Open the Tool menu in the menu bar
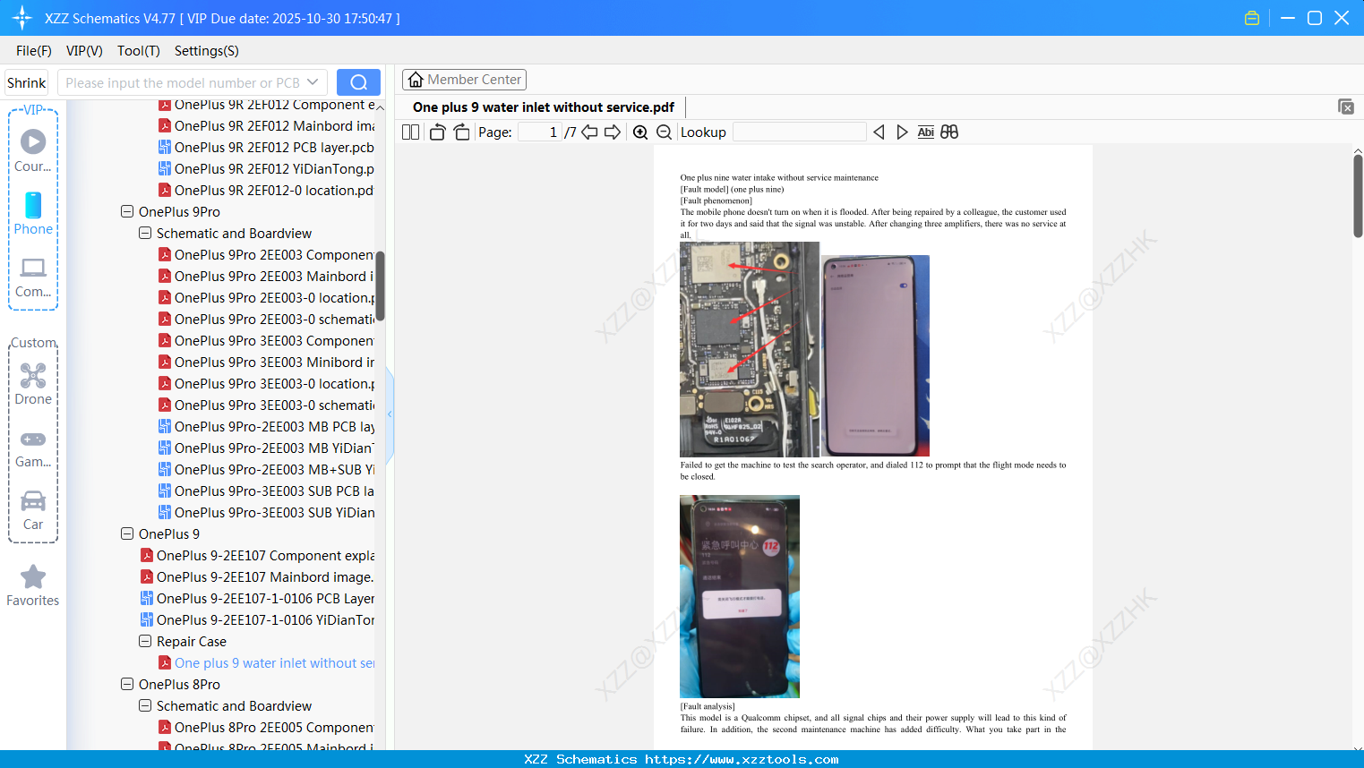 point(138,51)
